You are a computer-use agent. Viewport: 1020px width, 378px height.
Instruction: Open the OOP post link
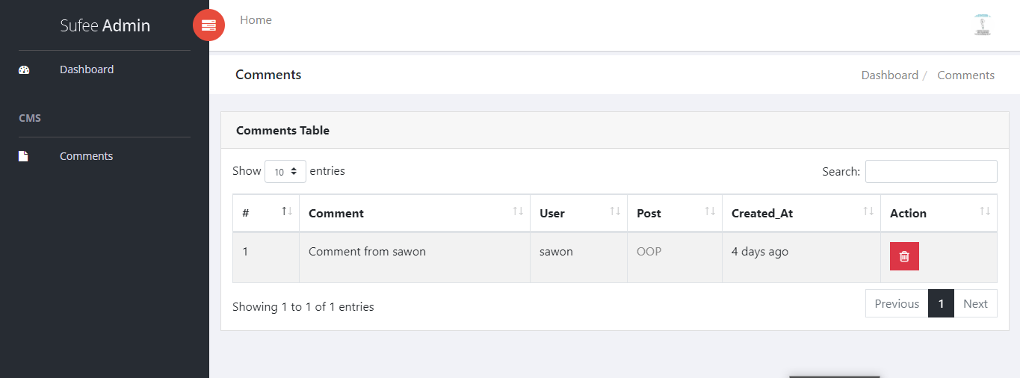pyautogui.click(x=649, y=252)
